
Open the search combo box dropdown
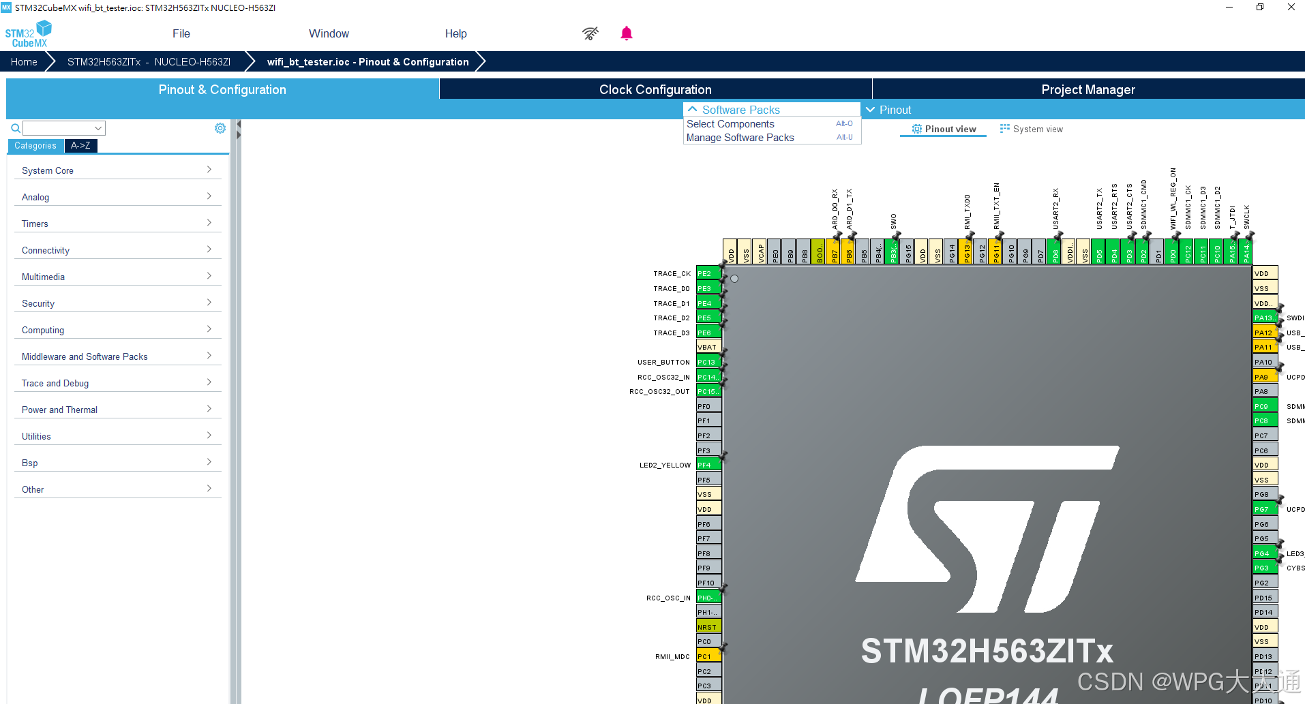pyautogui.click(x=98, y=128)
